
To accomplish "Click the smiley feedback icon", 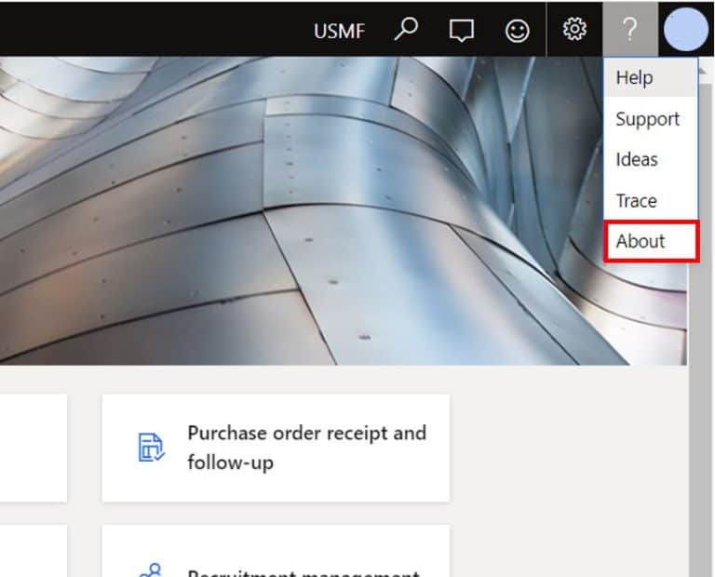I will [517, 31].
